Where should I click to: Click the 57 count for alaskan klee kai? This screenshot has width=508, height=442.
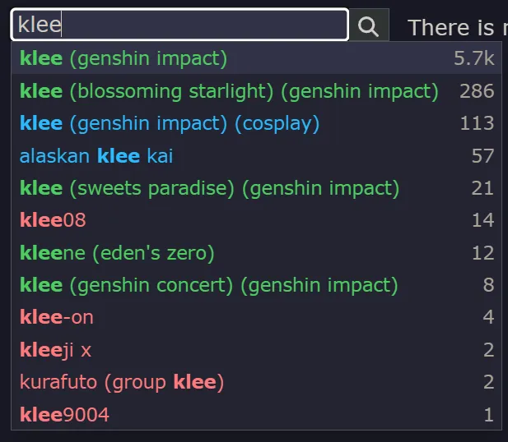pos(482,155)
